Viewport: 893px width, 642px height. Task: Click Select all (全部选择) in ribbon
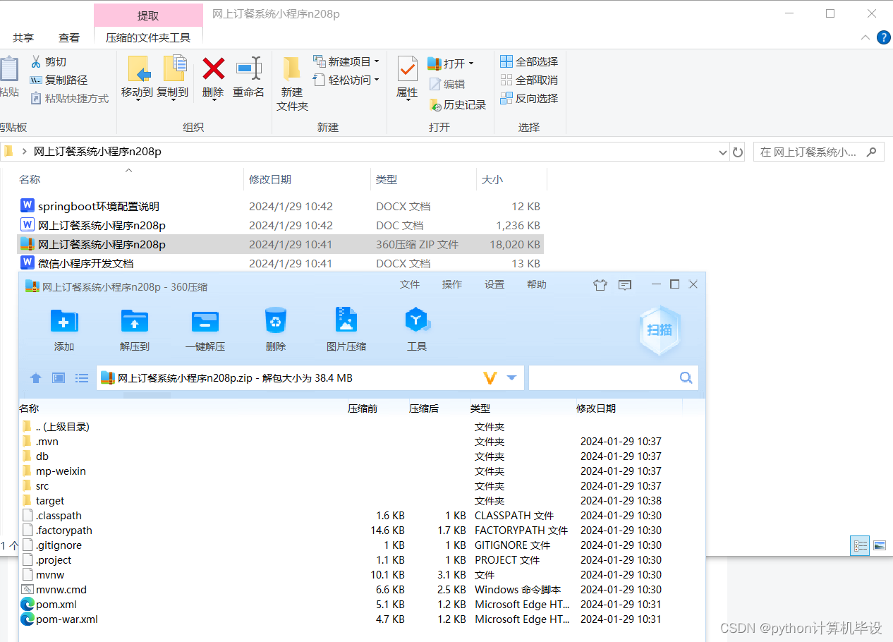point(529,62)
